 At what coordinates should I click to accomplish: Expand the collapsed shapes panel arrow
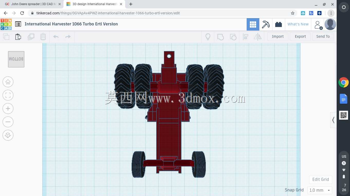pos(333,120)
